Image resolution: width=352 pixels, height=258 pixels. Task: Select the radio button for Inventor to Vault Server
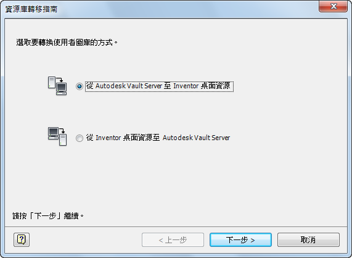pyautogui.click(x=80, y=138)
